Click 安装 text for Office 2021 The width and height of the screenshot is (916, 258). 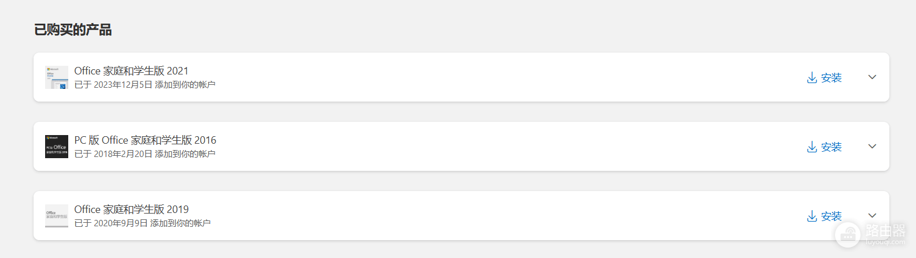tap(832, 78)
